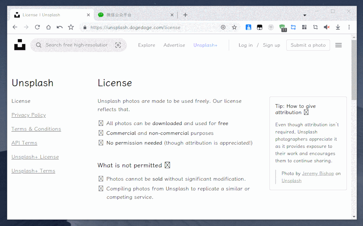Open the Jeremy Bishop photographer link
Image resolution: width=363 pixels, height=226 pixels.
pyautogui.click(x=318, y=173)
